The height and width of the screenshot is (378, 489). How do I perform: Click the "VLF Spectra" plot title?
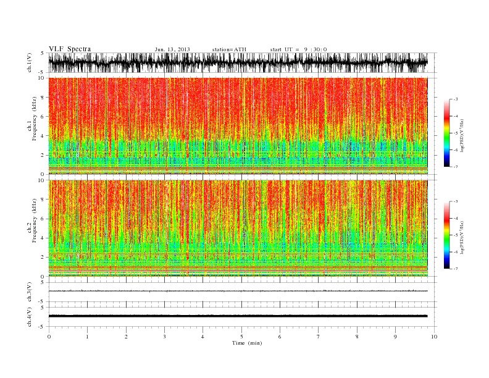coord(70,49)
